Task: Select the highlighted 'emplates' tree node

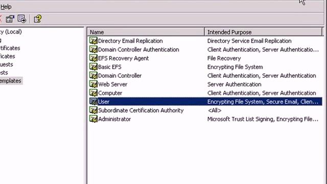Action: [x=11, y=81]
